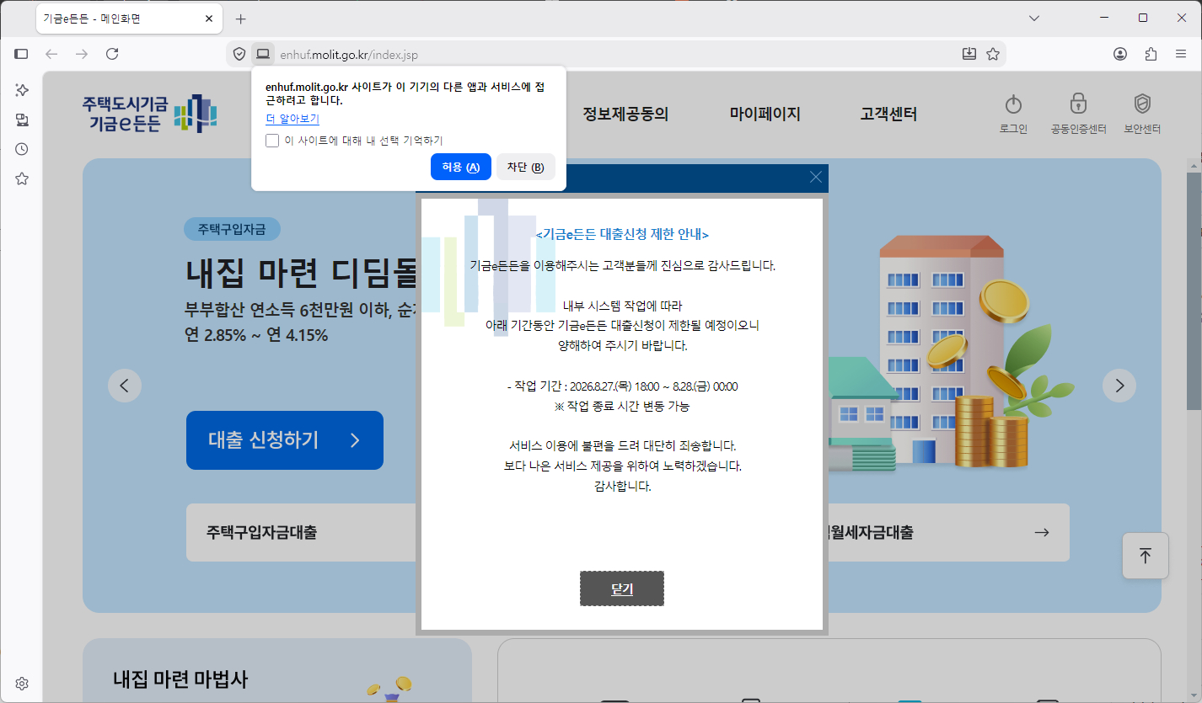Click the shield tracking protection icon
The height and width of the screenshot is (703, 1202).
click(239, 54)
